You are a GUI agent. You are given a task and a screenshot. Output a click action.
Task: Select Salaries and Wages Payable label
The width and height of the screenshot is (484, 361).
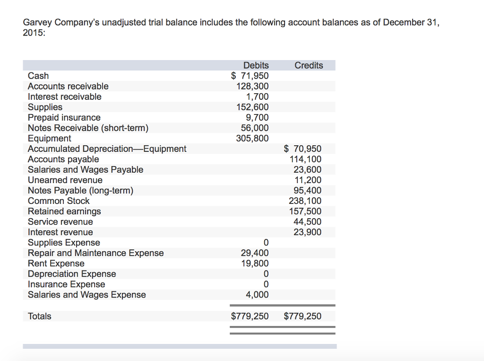86,170
